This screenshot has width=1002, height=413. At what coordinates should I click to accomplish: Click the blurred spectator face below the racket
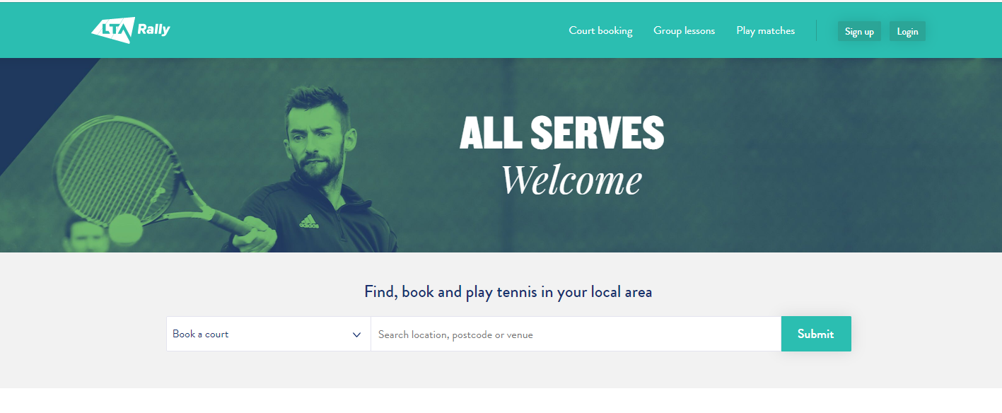pos(87,237)
